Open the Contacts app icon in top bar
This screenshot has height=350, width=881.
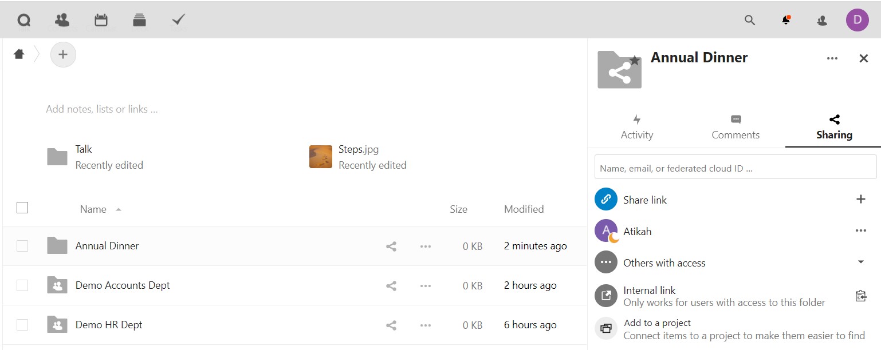point(62,20)
